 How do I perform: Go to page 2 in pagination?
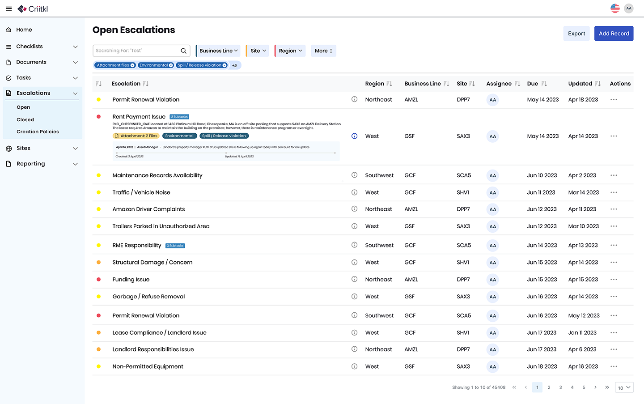pyautogui.click(x=549, y=387)
